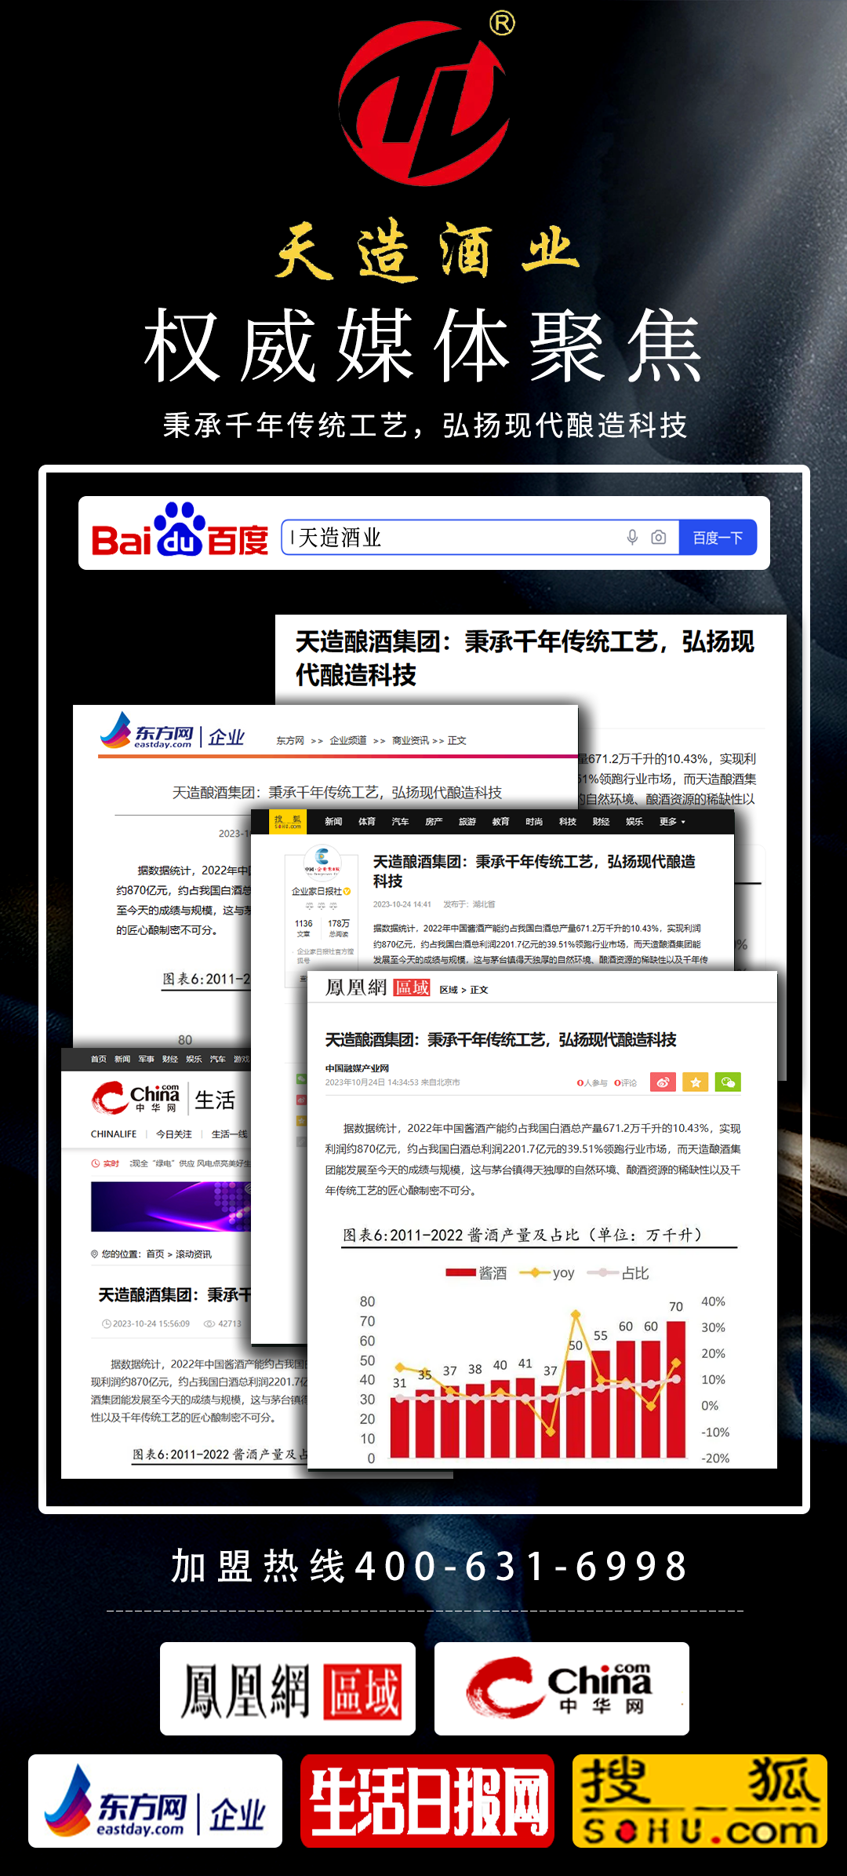The height and width of the screenshot is (1876, 847).
Task: Select the 今日关注 channel tab
Action: 173,1134
